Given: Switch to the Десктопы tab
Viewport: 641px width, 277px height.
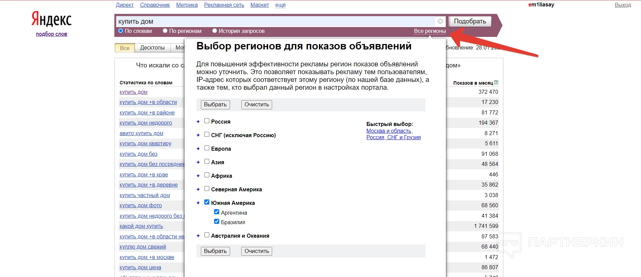Looking at the screenshot, I should (152, 48).
